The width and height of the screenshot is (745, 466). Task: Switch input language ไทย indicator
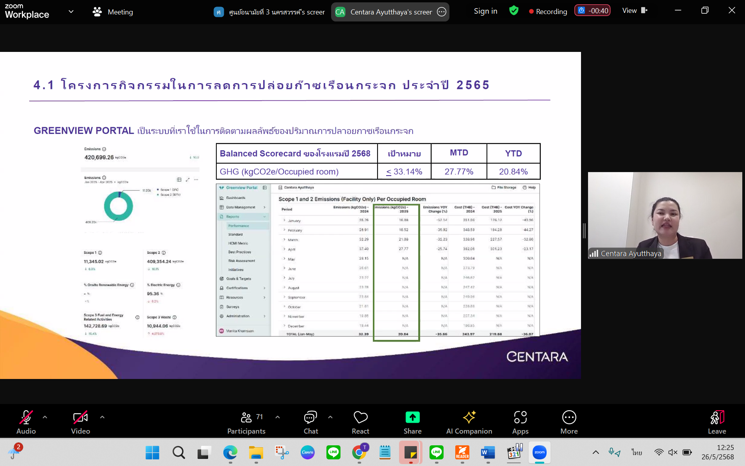click(637, 452)
